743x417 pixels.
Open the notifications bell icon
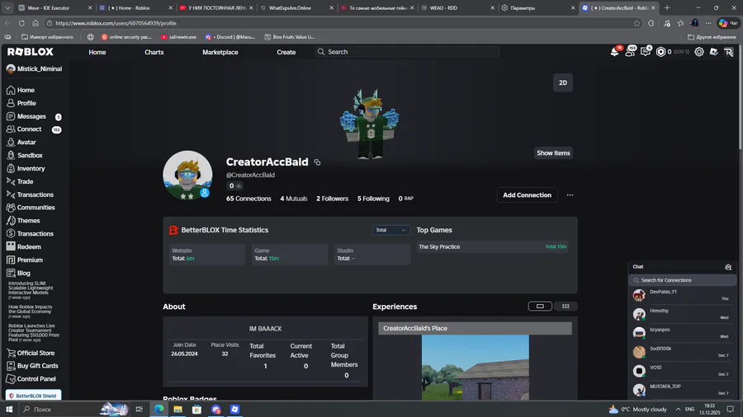coord(614,52)
